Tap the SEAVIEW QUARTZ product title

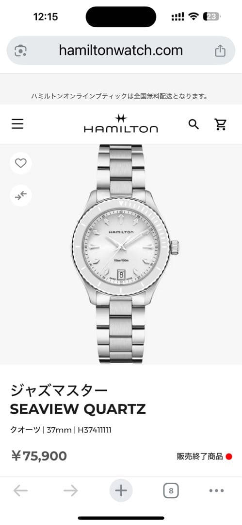[x=78, y=409]
